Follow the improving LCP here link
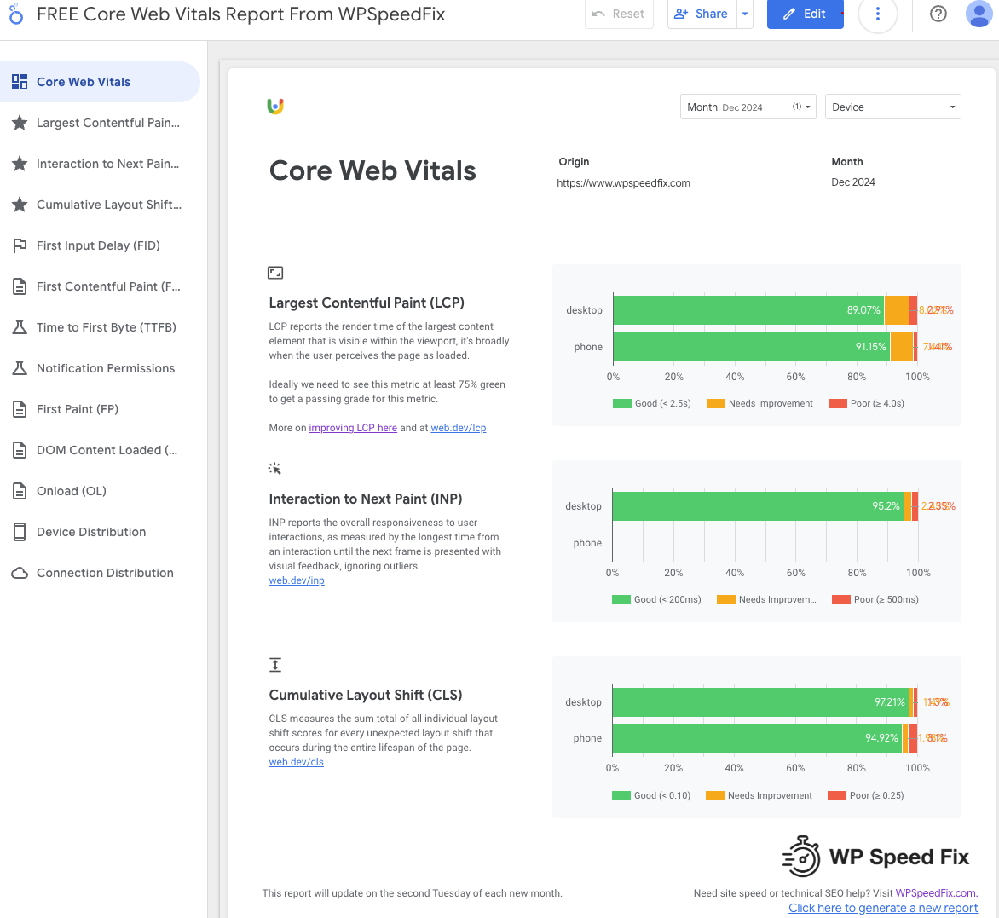 click(353, 428)
